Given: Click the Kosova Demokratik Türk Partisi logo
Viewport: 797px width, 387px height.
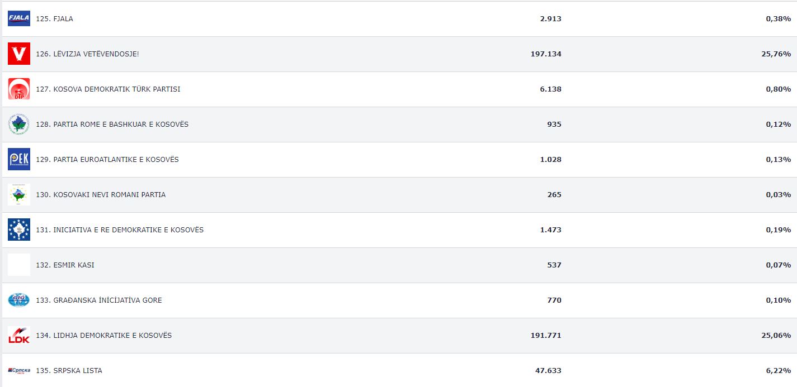Looking at the screenshot, I should [x=19, y=89].
